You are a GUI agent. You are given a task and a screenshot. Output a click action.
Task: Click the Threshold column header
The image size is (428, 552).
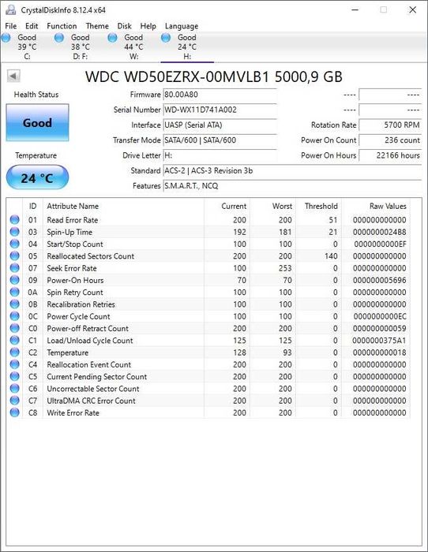point(319,206)
